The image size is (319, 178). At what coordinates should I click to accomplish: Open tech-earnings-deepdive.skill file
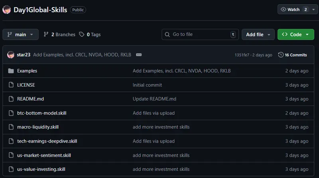point(47,141)
